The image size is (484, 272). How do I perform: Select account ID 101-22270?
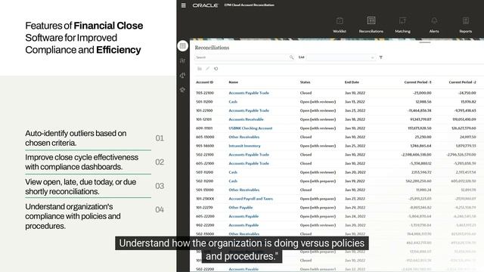coord(205,208)
